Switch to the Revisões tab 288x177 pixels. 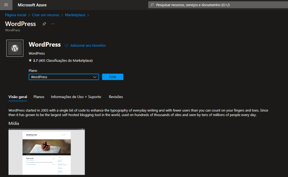point(116,97)
